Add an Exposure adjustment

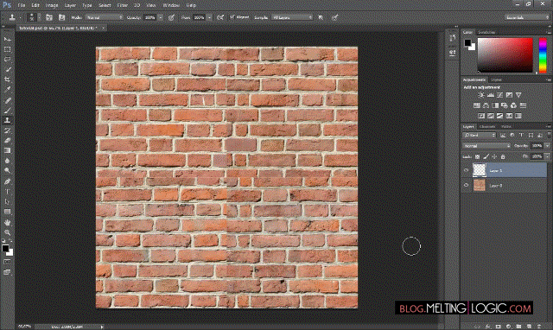tap(509, 95)
